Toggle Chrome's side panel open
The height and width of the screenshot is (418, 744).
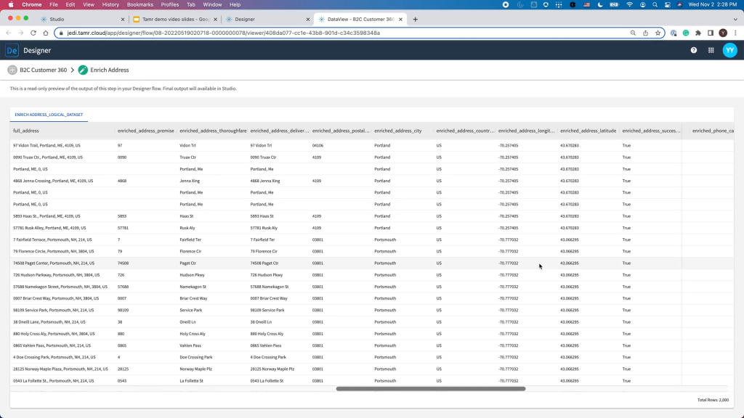click(x=710, y=33)
